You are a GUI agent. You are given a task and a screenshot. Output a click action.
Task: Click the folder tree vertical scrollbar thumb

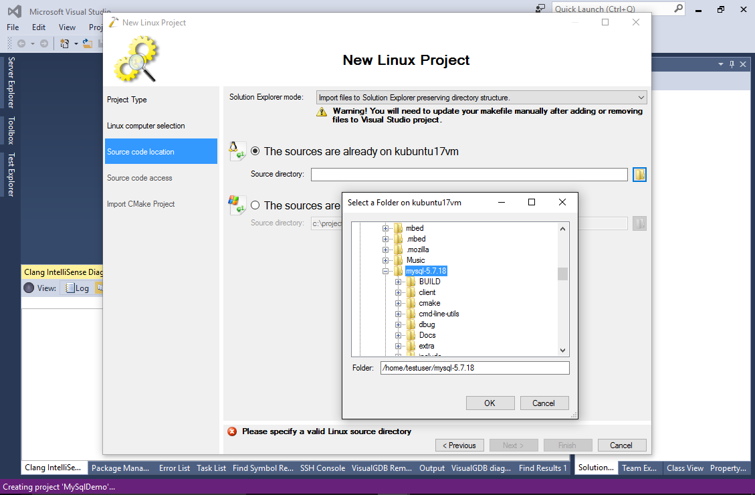562,274
